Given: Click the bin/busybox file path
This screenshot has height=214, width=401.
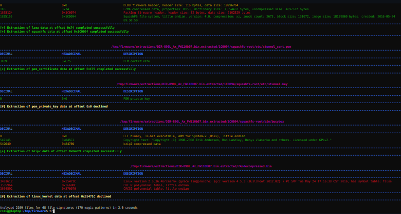Looking at the screenshot, I should (202, 121).
